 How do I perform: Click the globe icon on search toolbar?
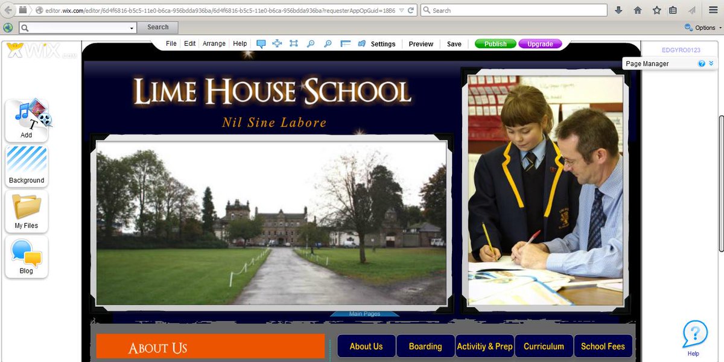coord(8,27)
